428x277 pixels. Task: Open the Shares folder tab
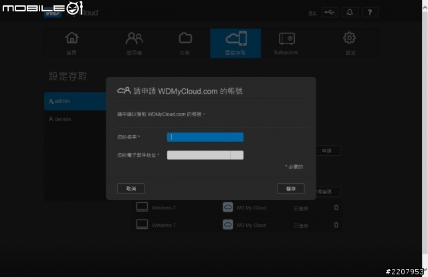coord(185,38)
